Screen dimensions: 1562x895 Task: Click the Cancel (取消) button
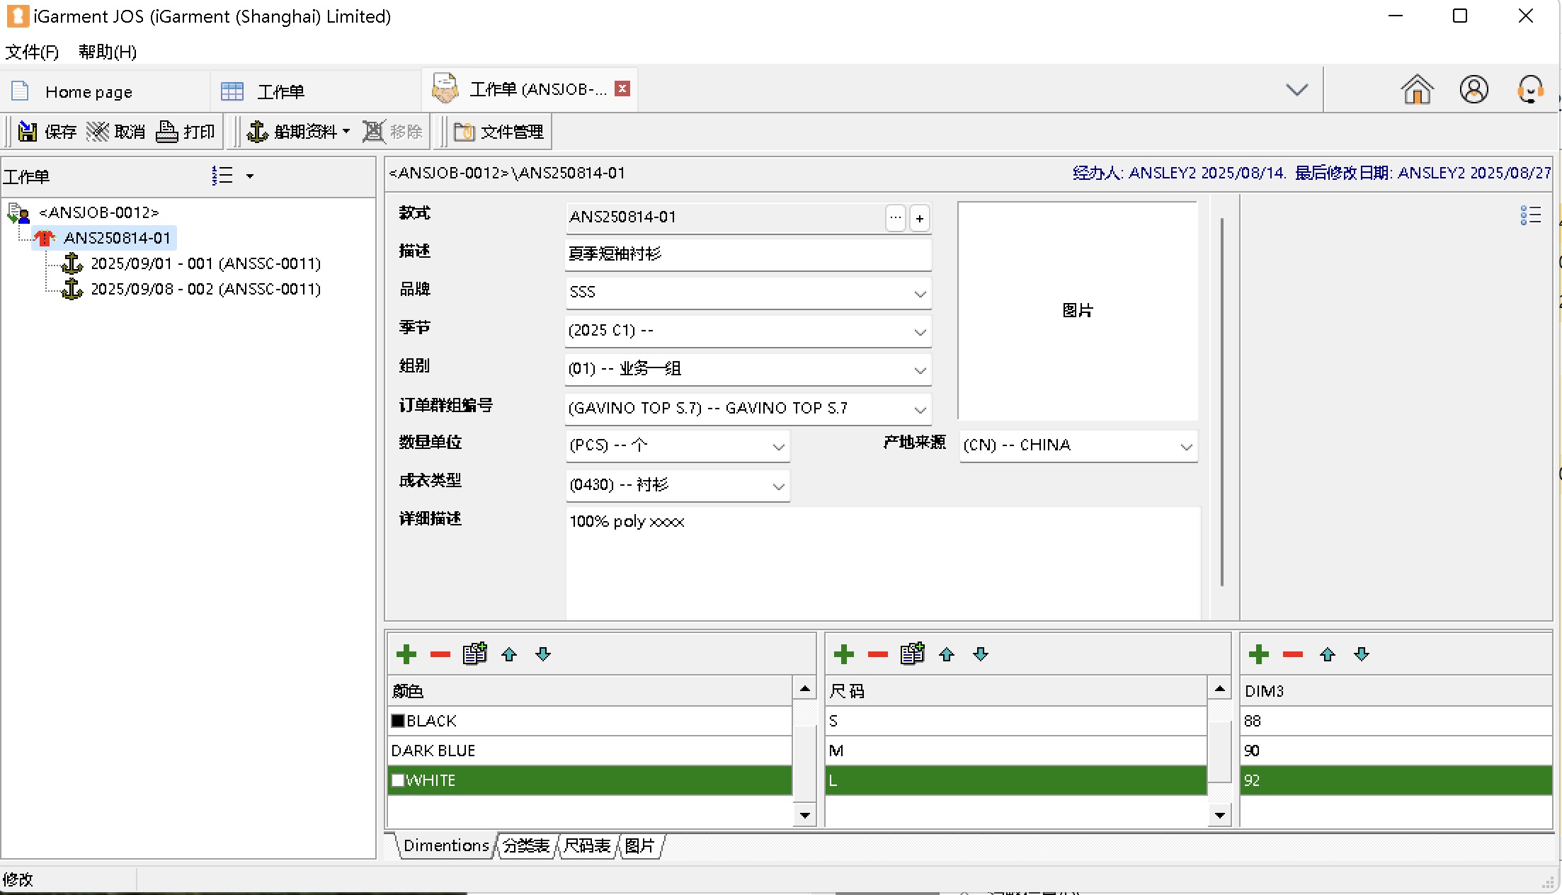(116, 132)
